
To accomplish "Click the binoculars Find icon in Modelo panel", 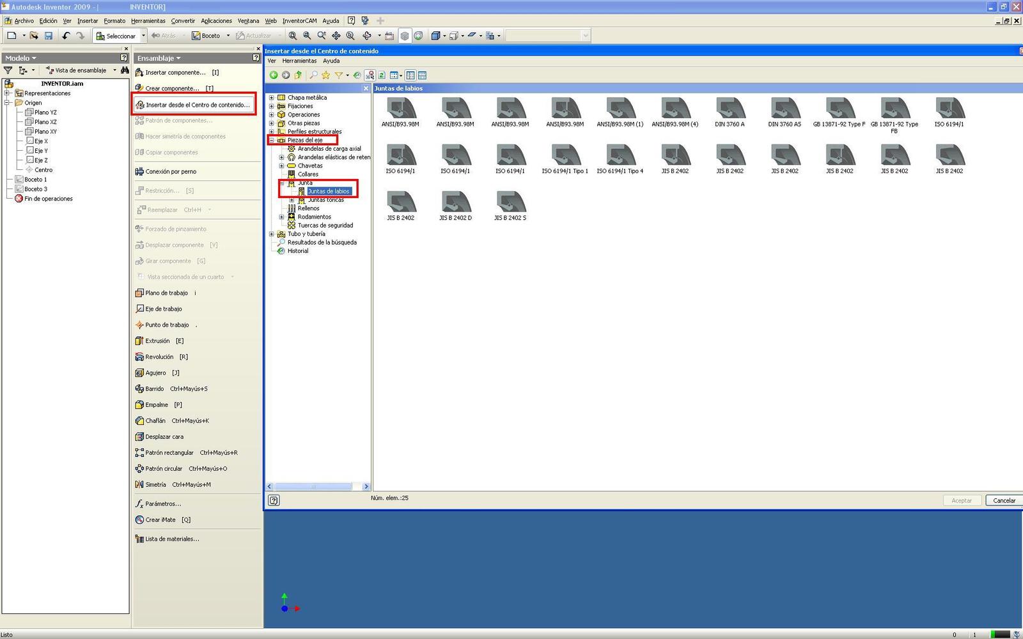I will click(x=125, y=70).
